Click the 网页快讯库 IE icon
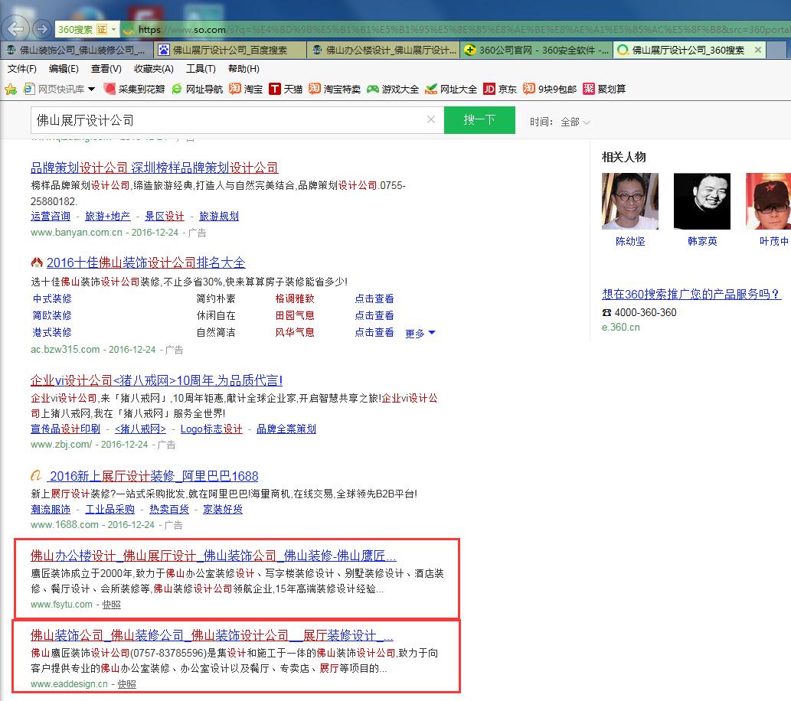Screen dimensions: 791x701 pyautogui.click(x=29, y=90)
